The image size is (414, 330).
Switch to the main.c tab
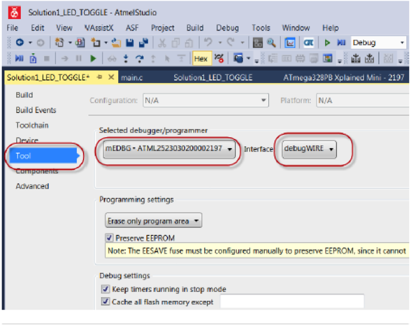[134, 78]
